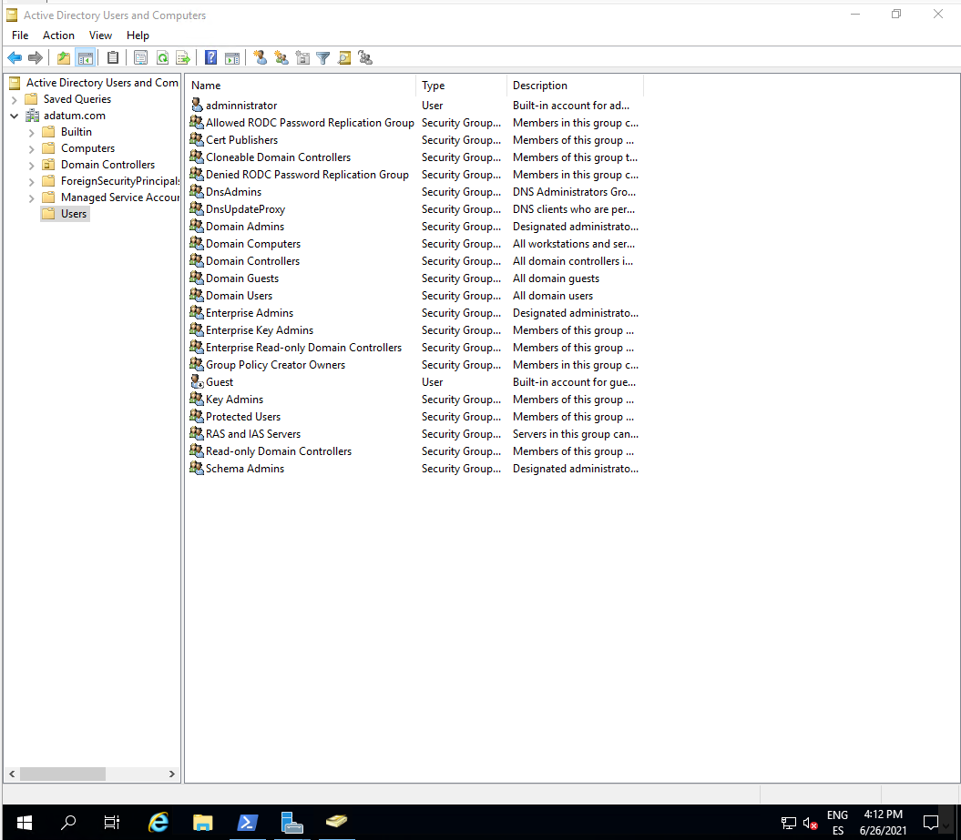The height and width of the screenshot is (840, 961).
Task: Click Add to group toolbar icon
Action: pyautogui.click(x=365, y=58)
